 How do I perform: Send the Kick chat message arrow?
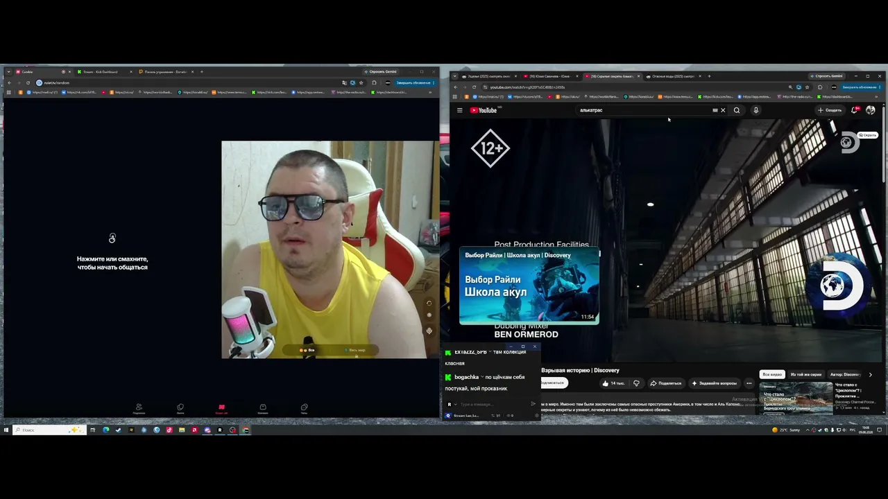[533, 404]
